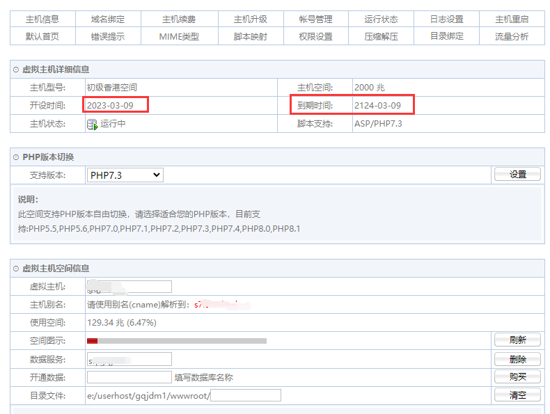Viewport: 550px width, 414px height.
Task: Open the MIME类型 settings tab
Action: click(x=179, y=37)
